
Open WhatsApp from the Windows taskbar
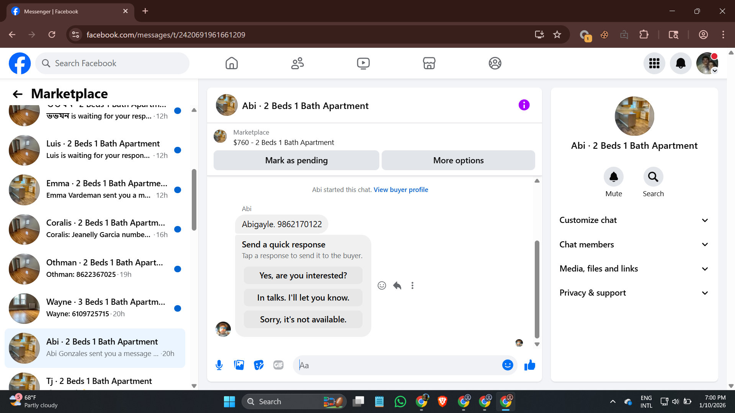(x=400, y=402)
